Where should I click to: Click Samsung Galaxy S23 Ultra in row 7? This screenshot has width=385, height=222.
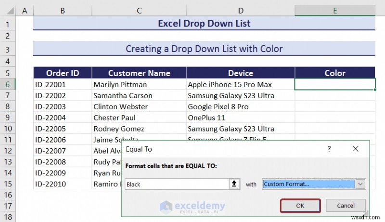click(x=241, y=95)
